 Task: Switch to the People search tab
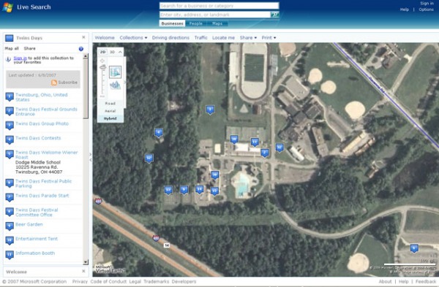[195, 24]
